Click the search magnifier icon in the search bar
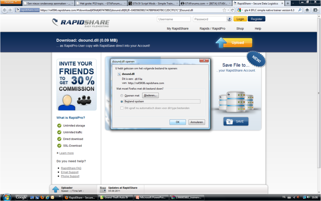Screen dimensions: 321x201 click(x=300, y=10)
